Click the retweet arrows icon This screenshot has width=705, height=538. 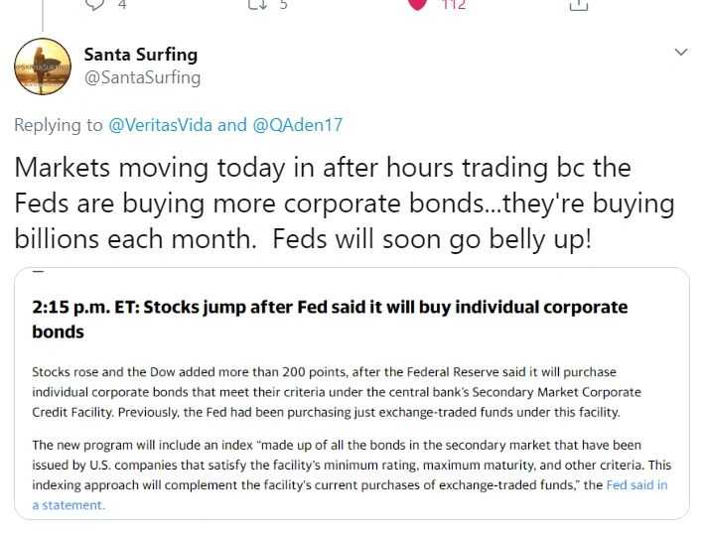pos(256,3)
